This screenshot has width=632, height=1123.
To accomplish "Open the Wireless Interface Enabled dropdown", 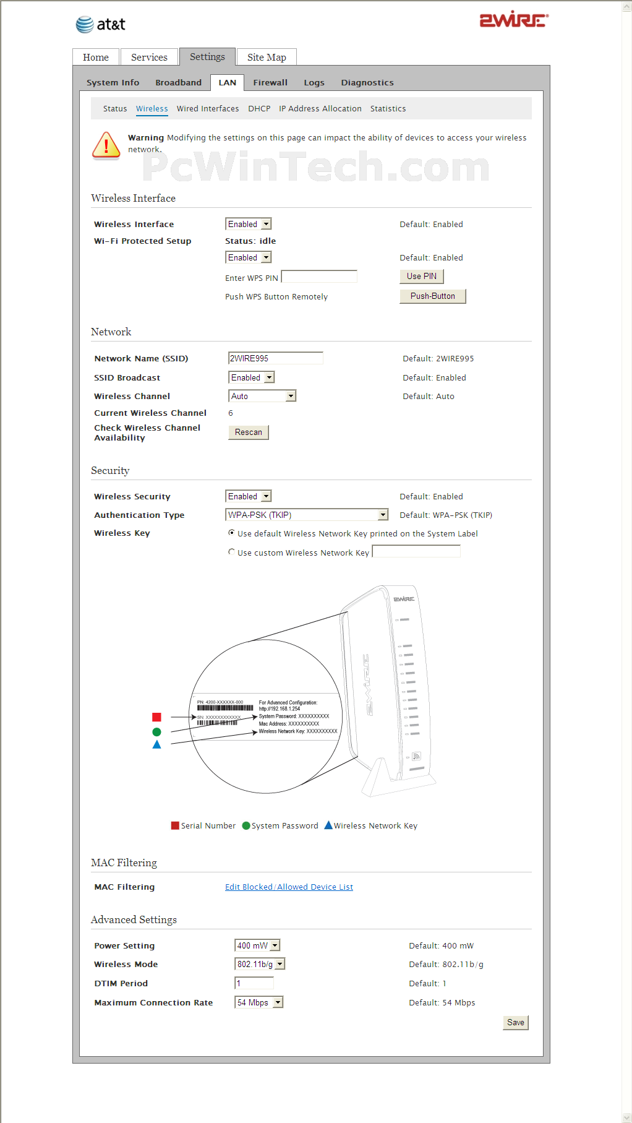I will (x=249, y=224).
